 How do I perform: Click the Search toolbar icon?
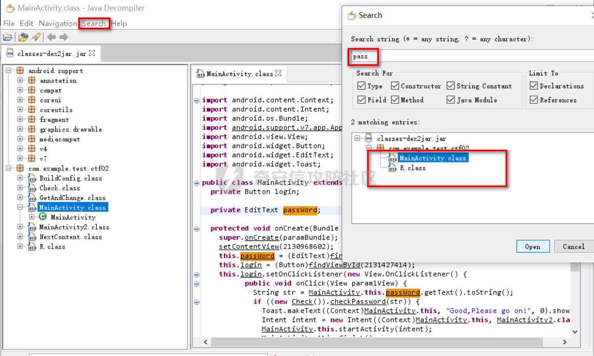[36, 37]
